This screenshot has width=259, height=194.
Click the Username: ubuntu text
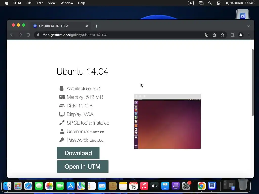[x=85, y=131]
